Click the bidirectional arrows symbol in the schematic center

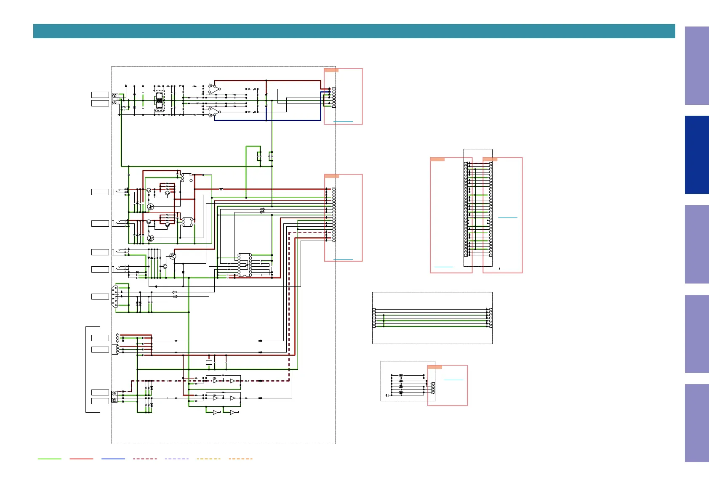(x=262, y=210)
